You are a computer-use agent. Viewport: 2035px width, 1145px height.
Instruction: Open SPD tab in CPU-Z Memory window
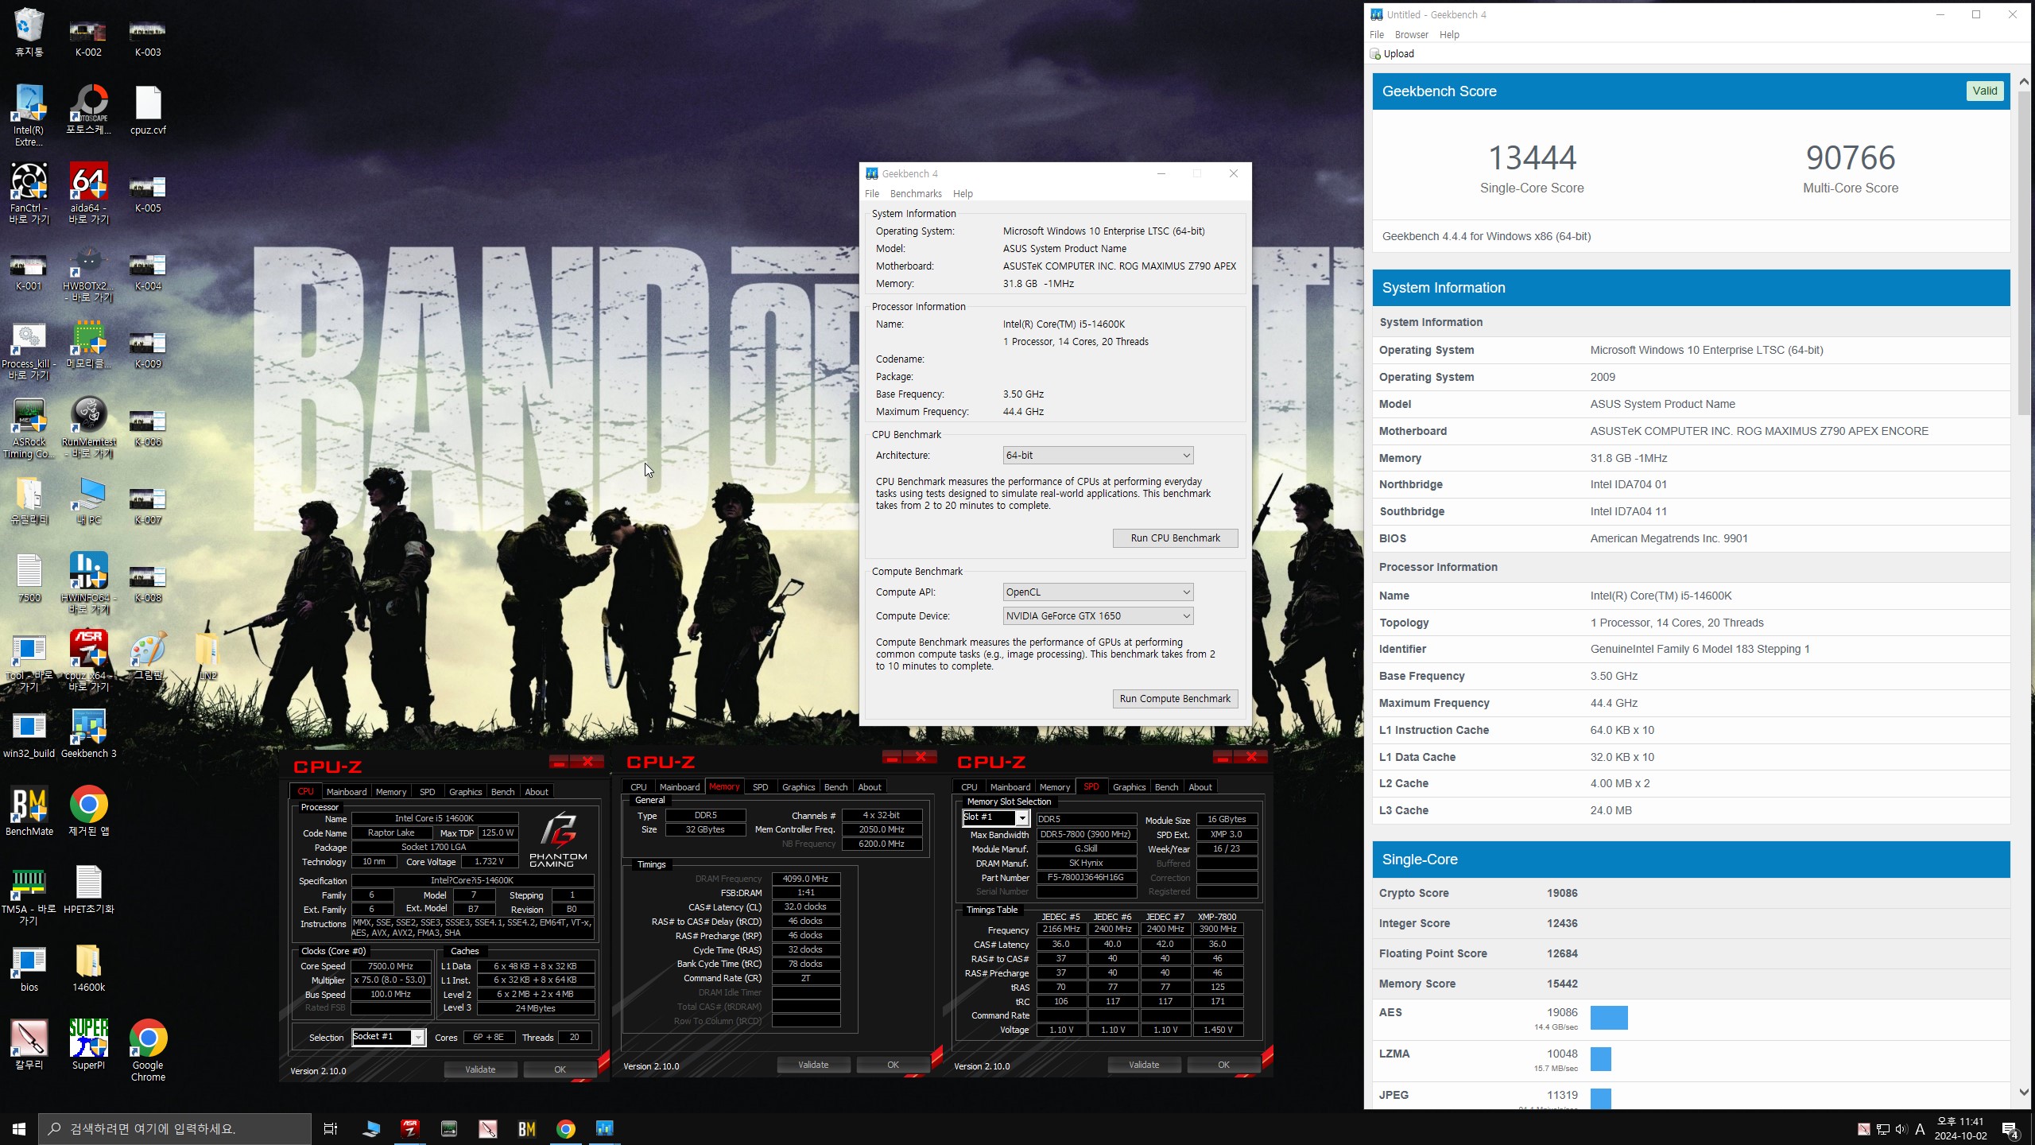[x=760, y=787]
